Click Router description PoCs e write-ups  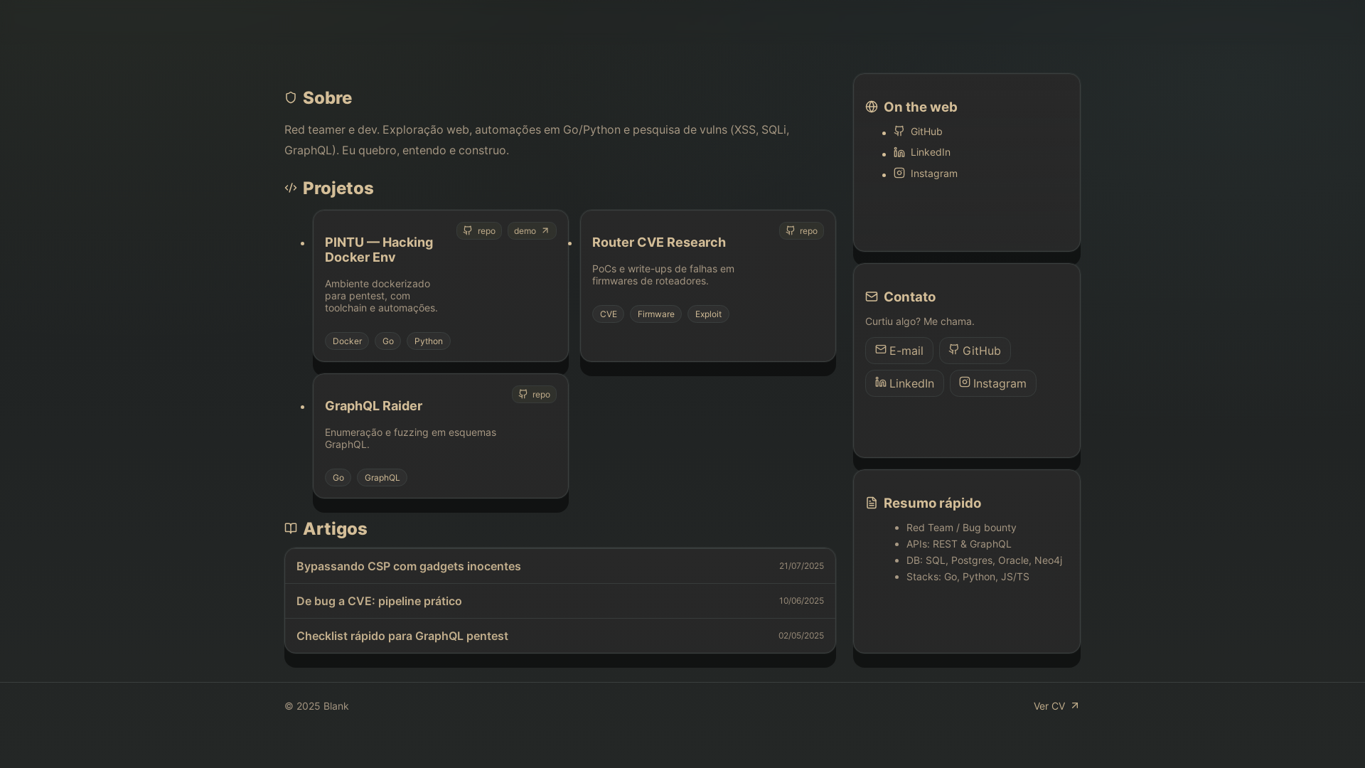click(663, 275)
